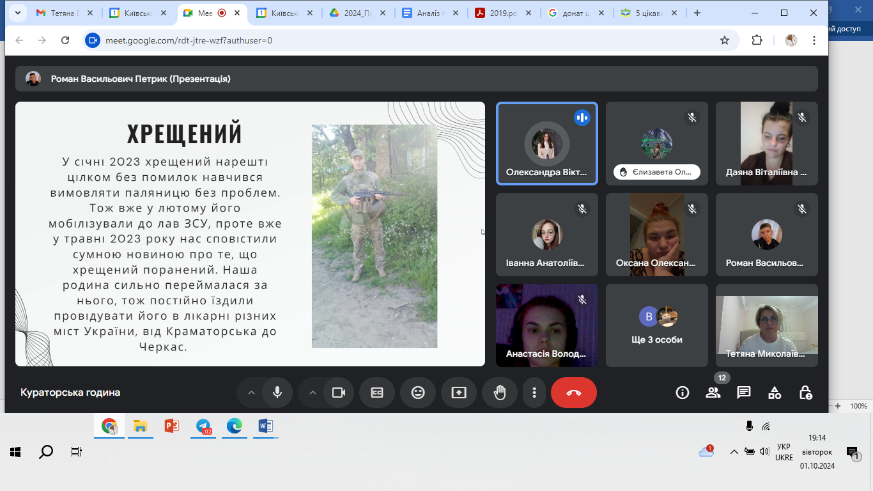This screenshot has width=873, height=491.
Task: Open the chat messages panel
Action: (744, 393)
